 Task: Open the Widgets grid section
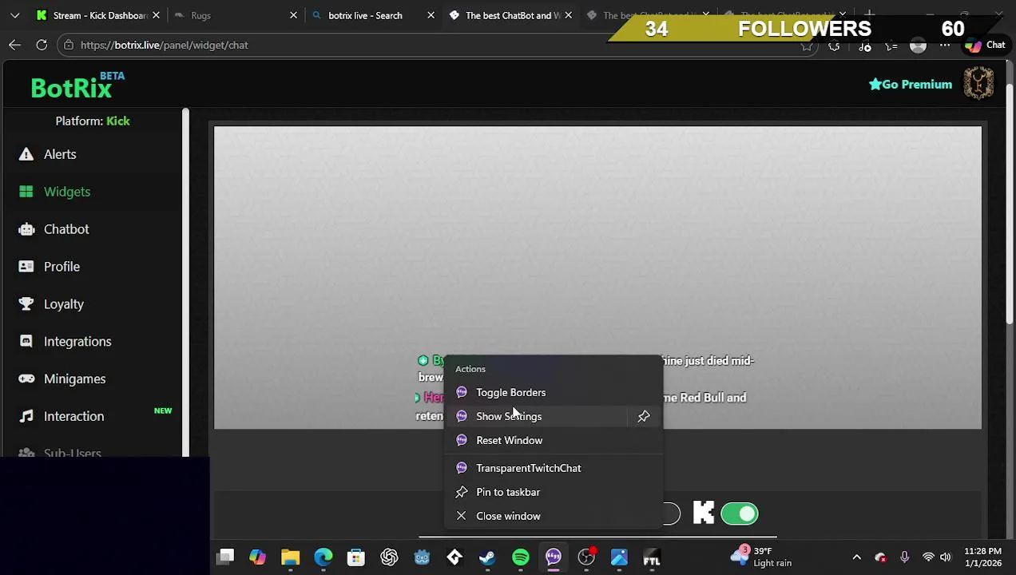pyautogui.click(x=67, y=192)
